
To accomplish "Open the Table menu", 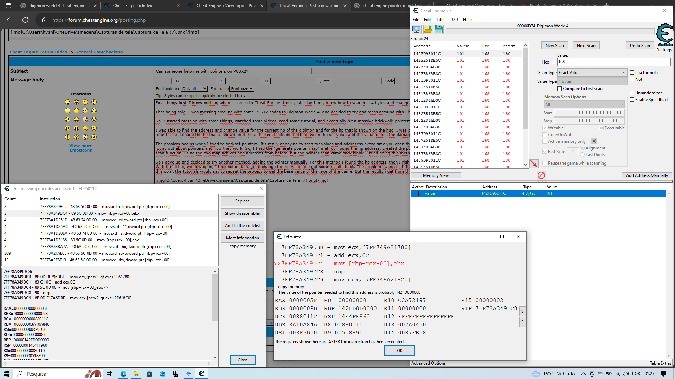I will [441, 20].
